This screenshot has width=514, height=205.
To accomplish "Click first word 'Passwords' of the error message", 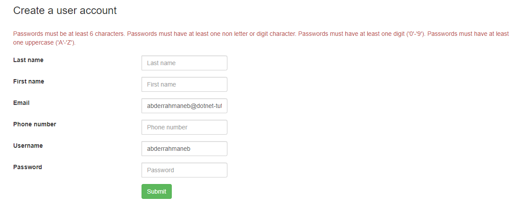I will pyautogui.click(x=27, y=34).
